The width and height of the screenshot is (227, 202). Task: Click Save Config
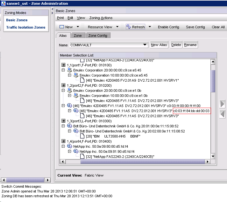pyautogui.click(x=195, y=27)
